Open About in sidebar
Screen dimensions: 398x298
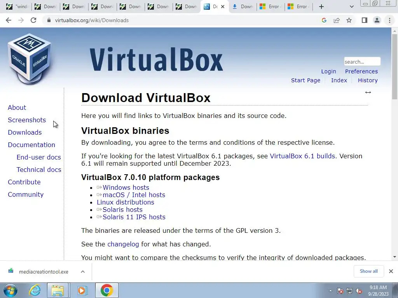click(17, 107)
